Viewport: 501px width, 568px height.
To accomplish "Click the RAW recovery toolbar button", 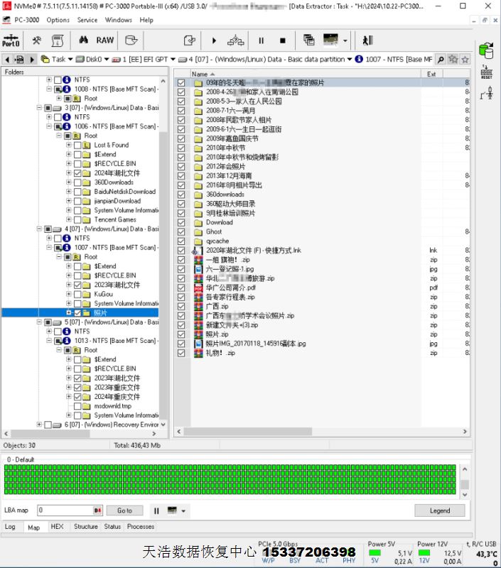I will point(105,40).
